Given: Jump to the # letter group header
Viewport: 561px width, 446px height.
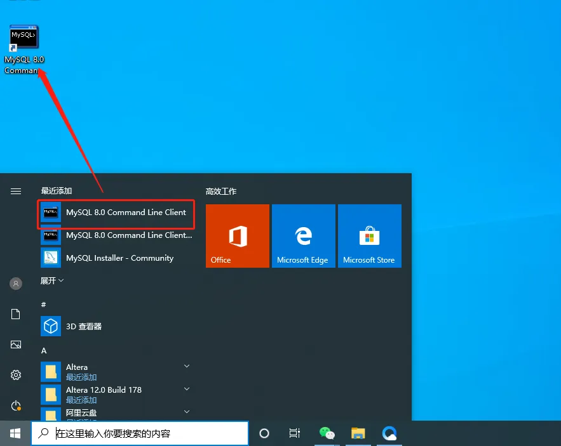Looking at the screenshot, I should (43, 305).
